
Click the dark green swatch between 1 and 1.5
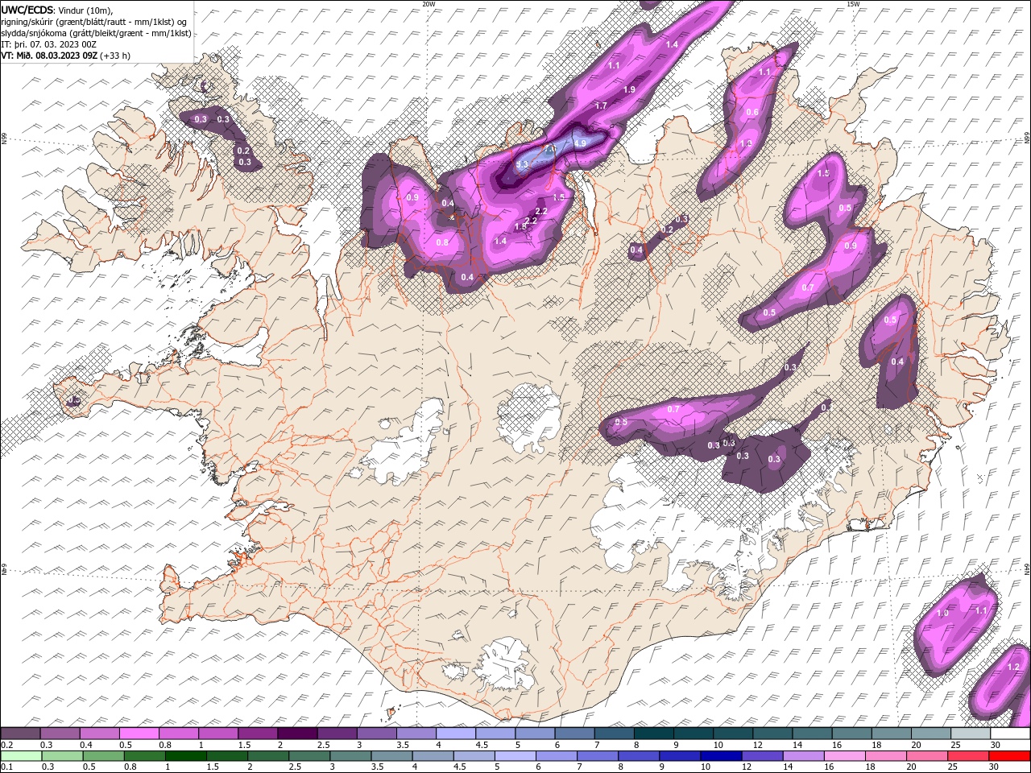(x=185, y=755)
